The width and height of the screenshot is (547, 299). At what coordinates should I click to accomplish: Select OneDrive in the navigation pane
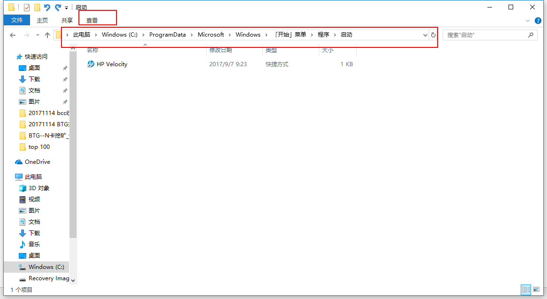tap(37, 162)
